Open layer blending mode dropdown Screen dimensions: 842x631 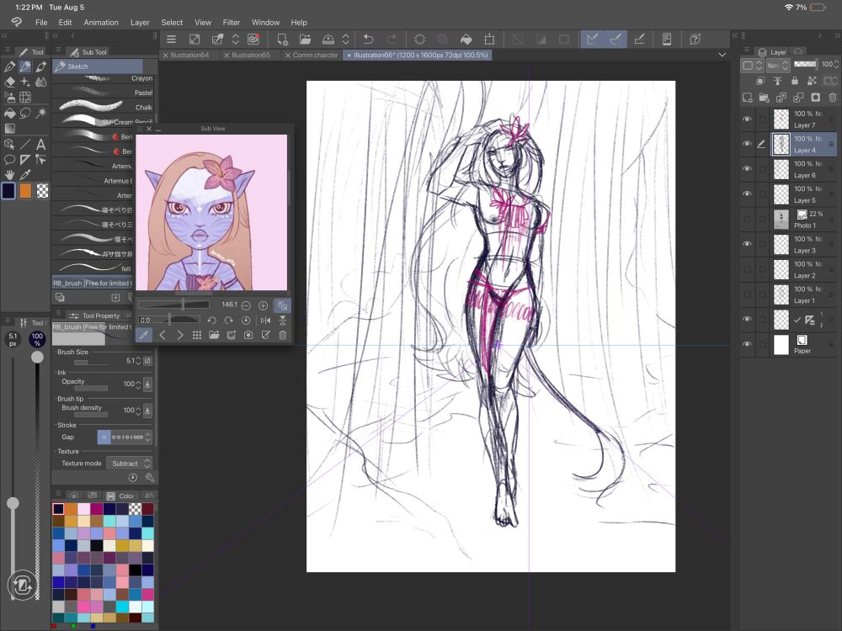pyautogui.click(x=777, y=65)
